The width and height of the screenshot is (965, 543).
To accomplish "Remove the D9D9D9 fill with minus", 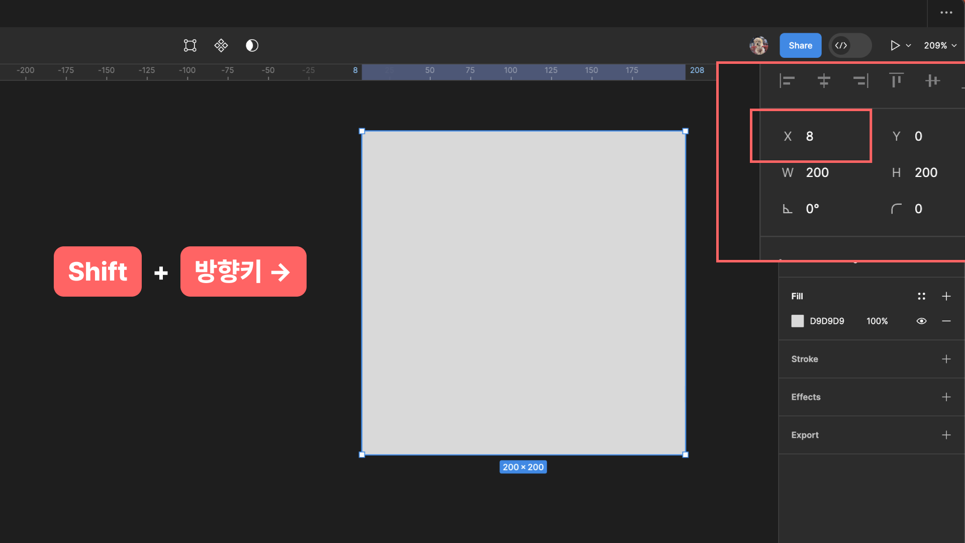I will (x=946, y=321).
